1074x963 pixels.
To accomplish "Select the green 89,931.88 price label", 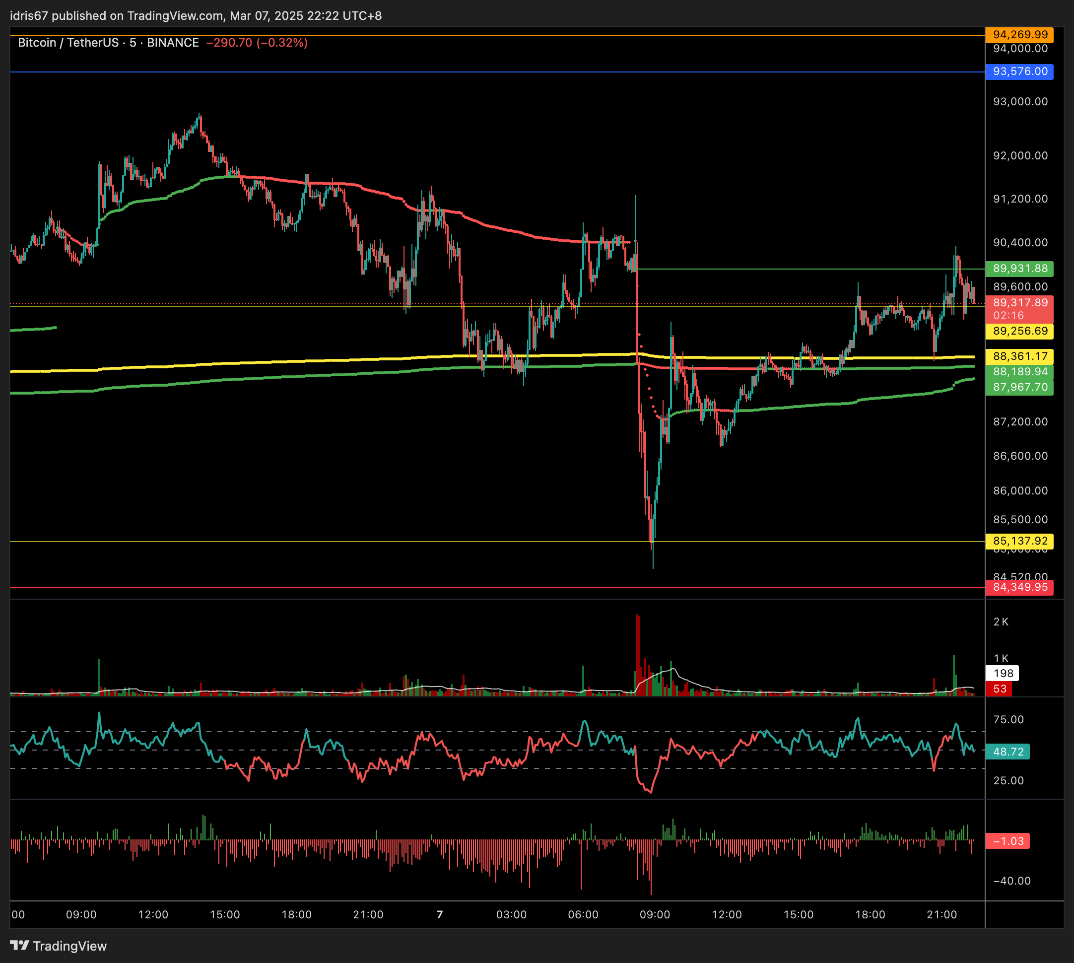I will [x=1019, y=269].
